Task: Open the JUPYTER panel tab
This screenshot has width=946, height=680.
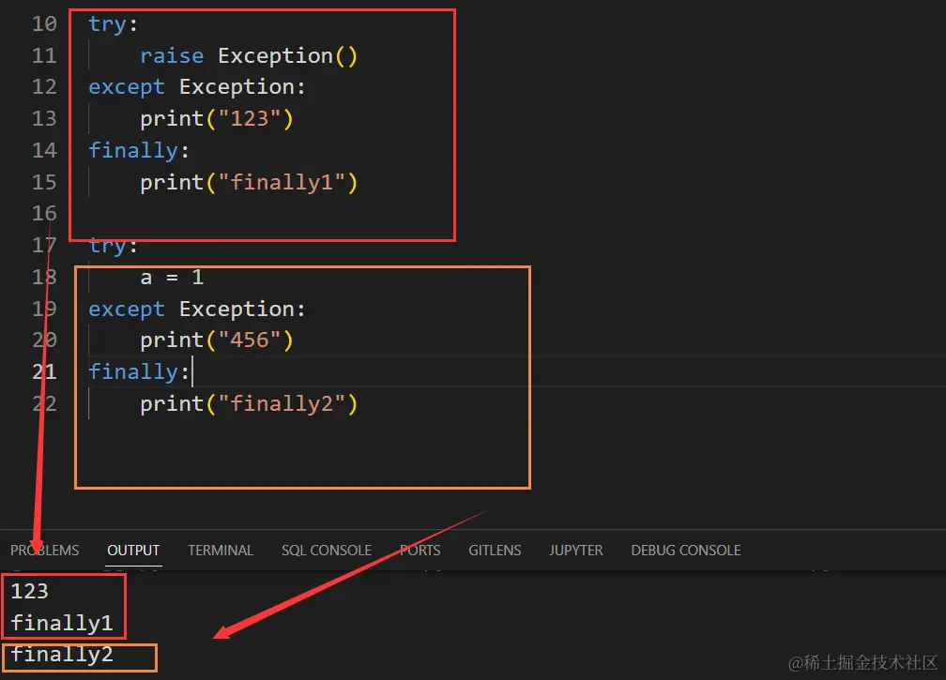Action: pos(575,550)
